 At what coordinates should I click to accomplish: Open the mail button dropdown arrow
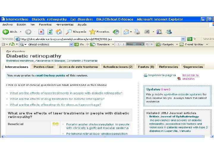pyautogui.click(x=131, y=32)
